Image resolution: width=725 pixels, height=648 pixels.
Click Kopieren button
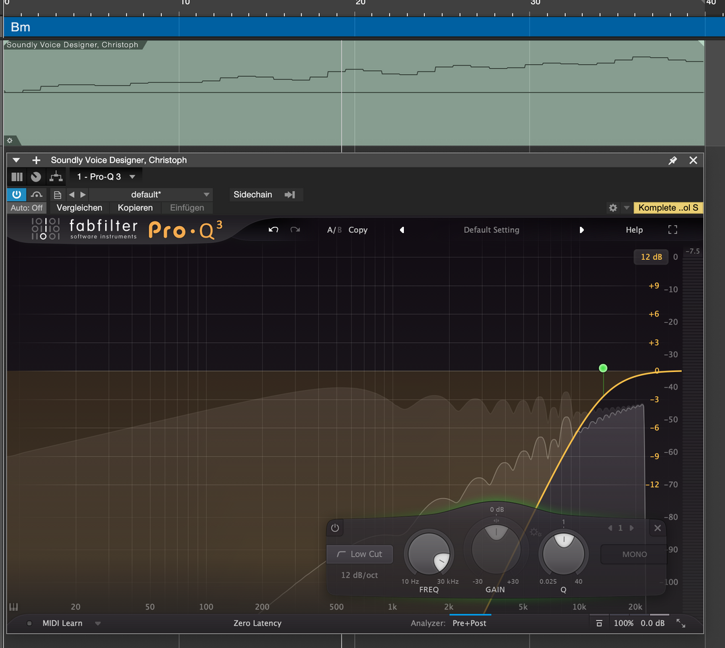(135, 208)
